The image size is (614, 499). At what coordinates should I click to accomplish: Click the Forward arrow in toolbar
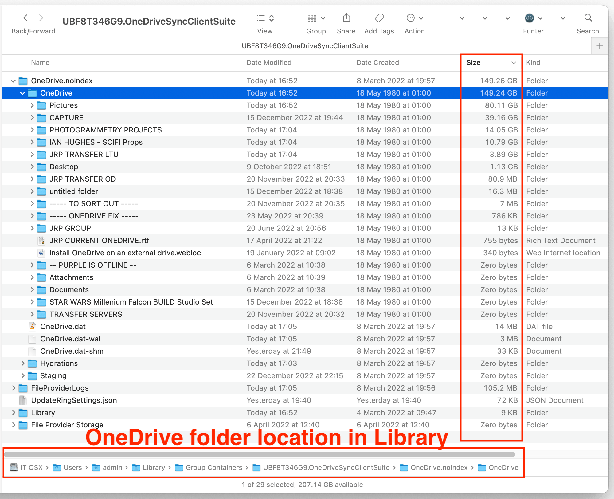[x=41, y=18]
